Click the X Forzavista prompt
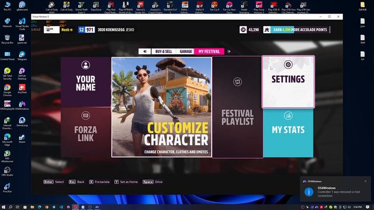Image resolution: width=374 pixels, height=210 pixels. (99, 182)
